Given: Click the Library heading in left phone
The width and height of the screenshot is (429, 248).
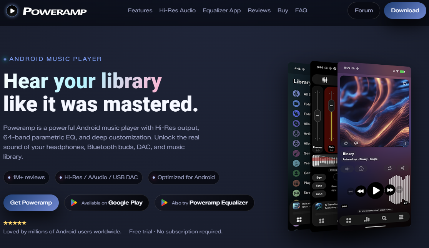Looking at the screenshot, I should point(302,82).
